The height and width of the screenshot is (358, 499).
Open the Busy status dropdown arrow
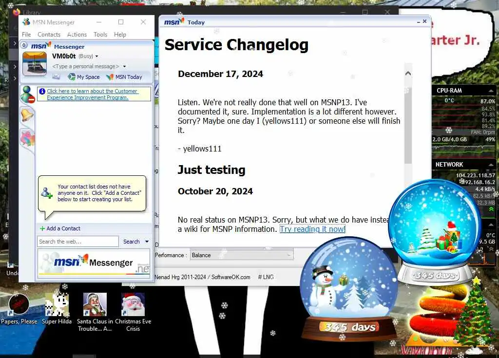97,57
